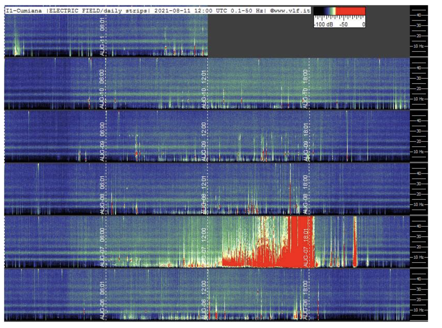Screen dimensions: 442x328
Task: Click the 0 label on the dB legend
Action: coord(363,25)
